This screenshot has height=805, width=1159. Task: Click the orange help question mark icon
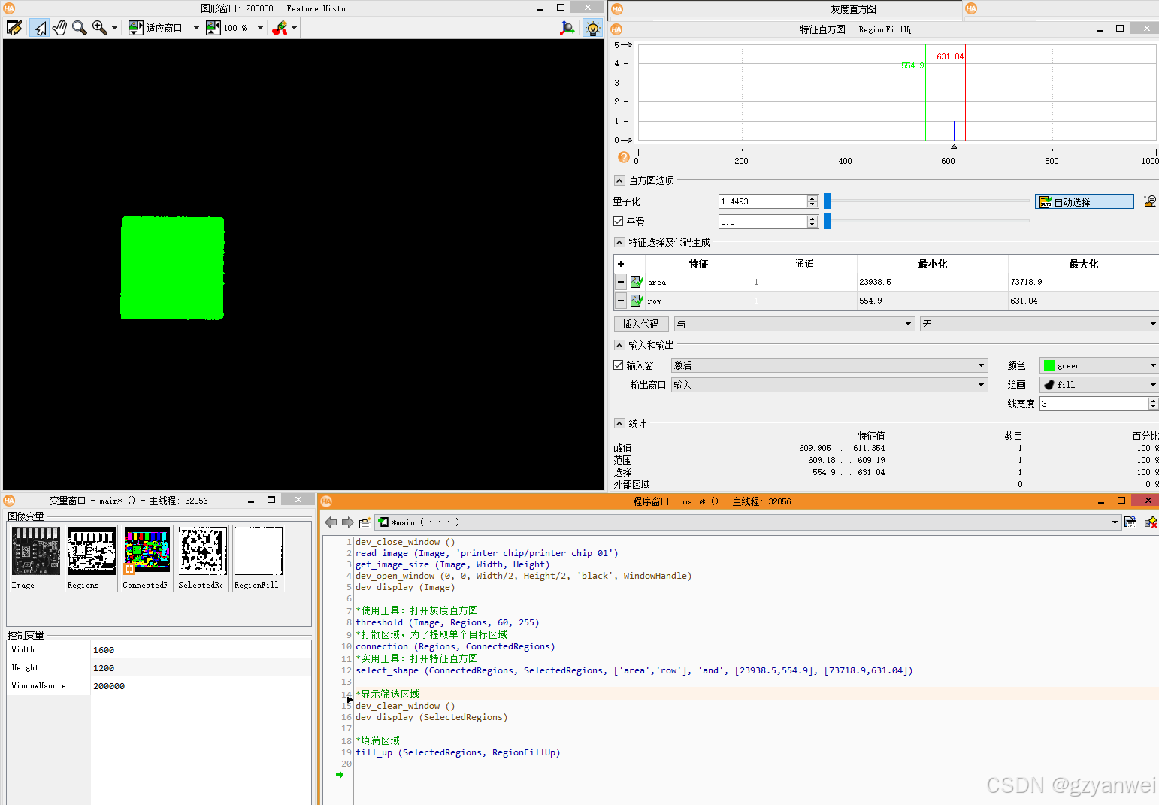click(623, 157)
